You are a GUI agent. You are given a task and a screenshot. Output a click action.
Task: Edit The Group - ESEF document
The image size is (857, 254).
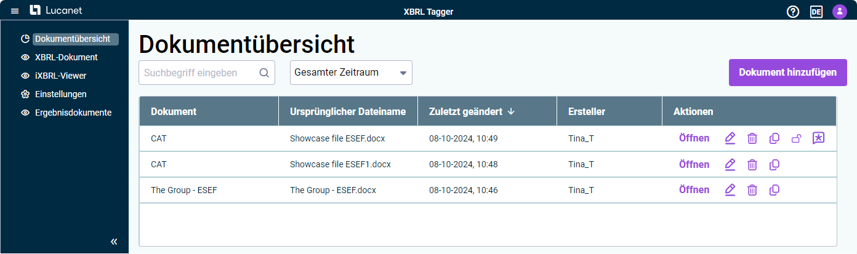point(730,190)
